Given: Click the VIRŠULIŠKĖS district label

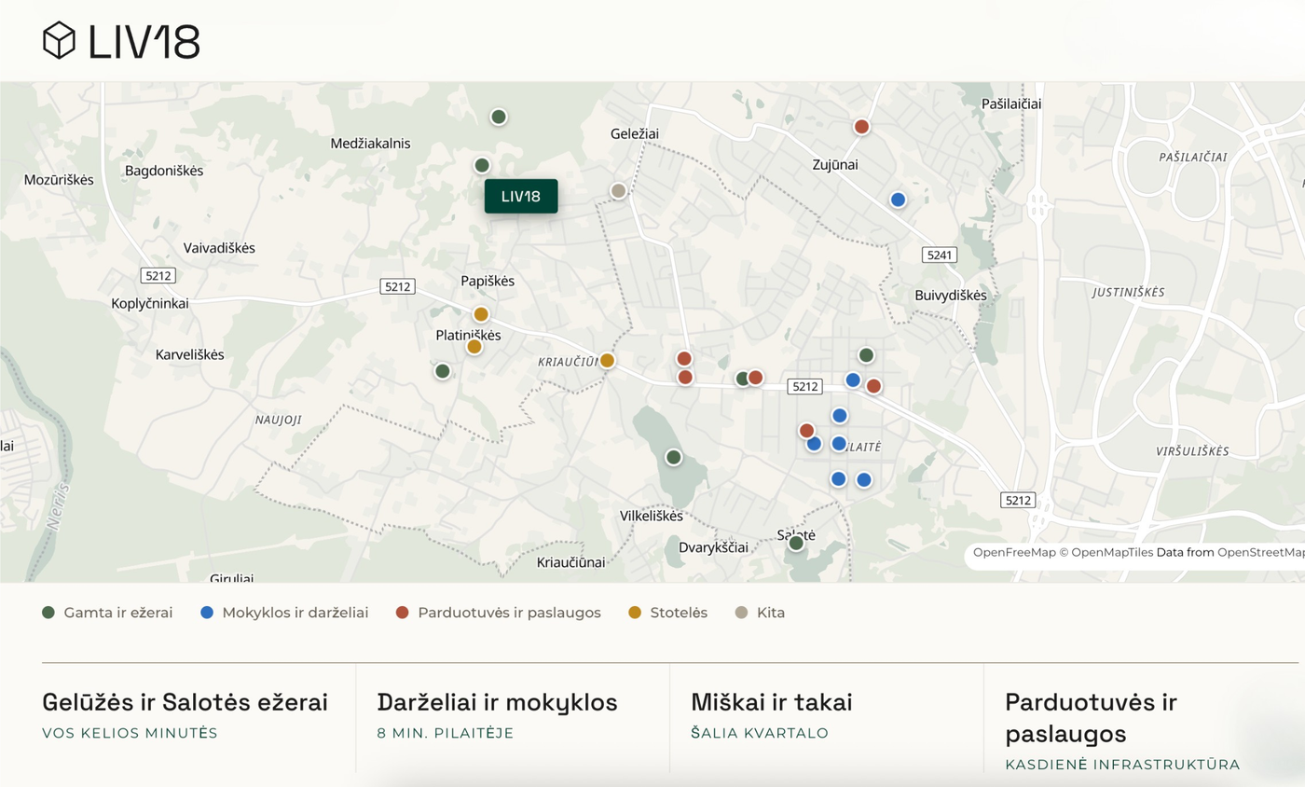Looking at the screenshot, I should tap(1192, 451).
